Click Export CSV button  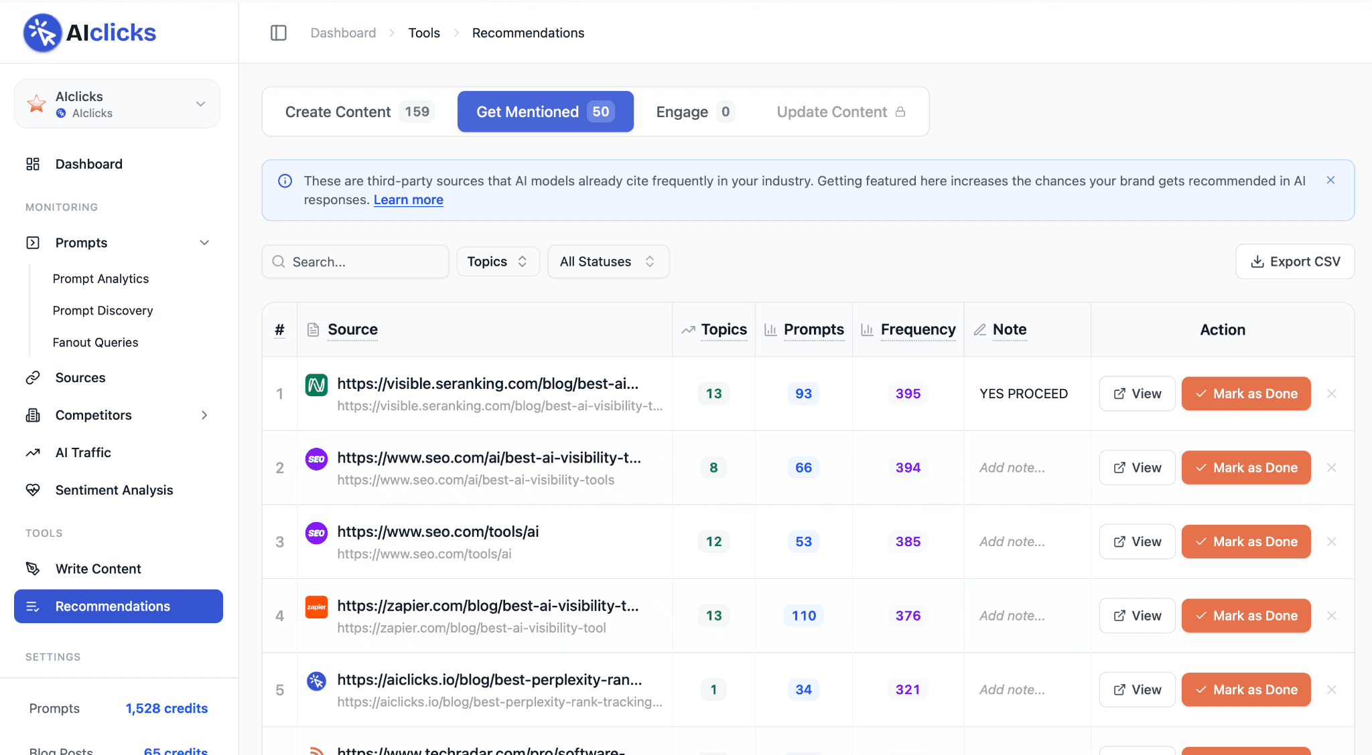(x=1295, y=262)
